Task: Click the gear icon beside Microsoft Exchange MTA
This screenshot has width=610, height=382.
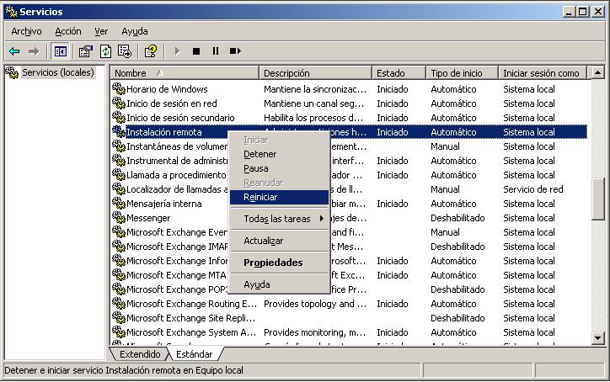Action: tap(118, 275)
